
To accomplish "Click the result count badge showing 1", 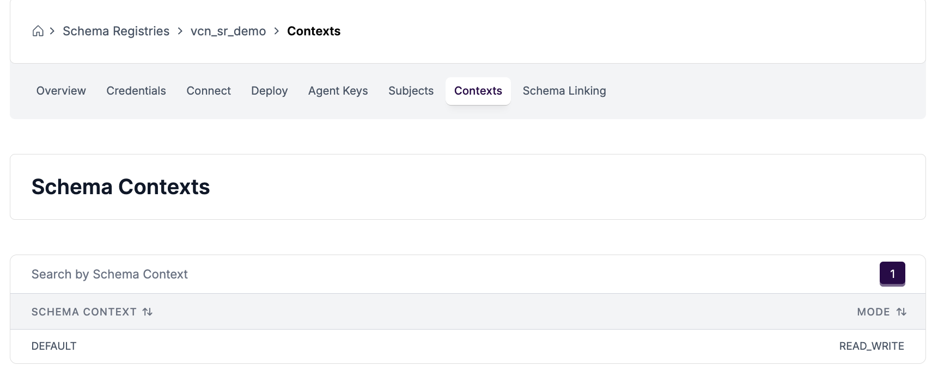I will pos(892,274).
